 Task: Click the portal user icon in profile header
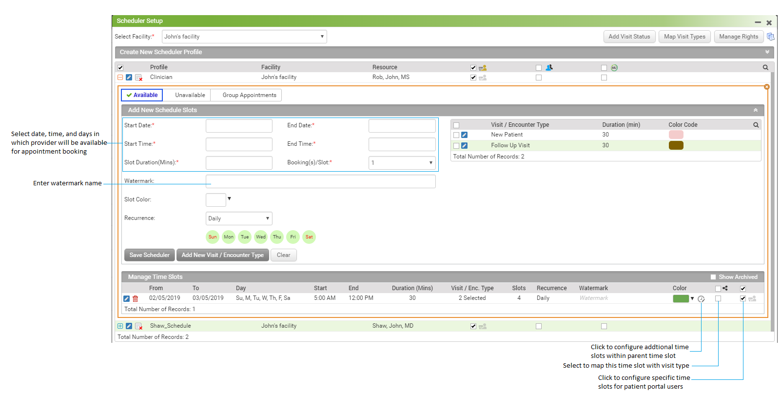pos(483,68)
